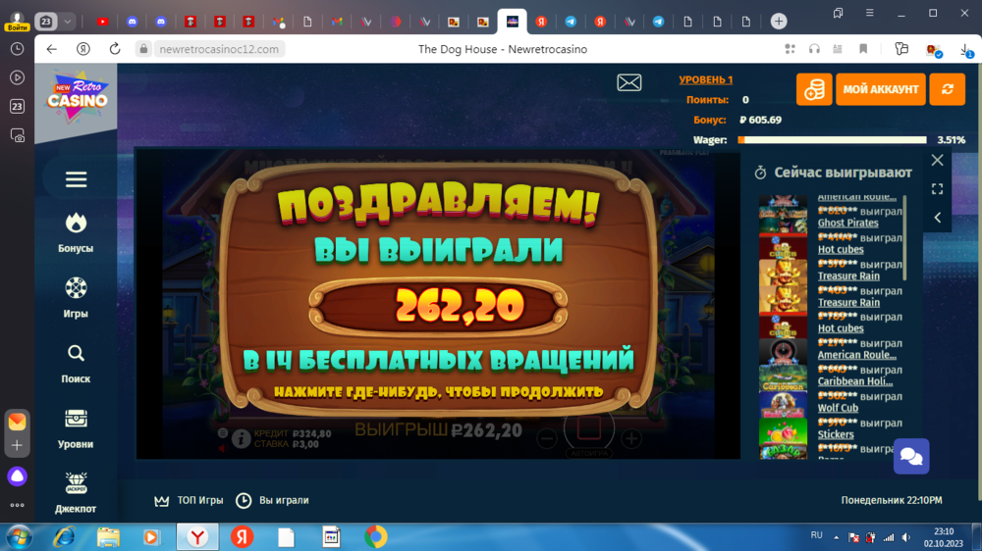Increase bet with plus button
Screen dimensions: 982x551
pyautogui.click(x=631, y=439)
